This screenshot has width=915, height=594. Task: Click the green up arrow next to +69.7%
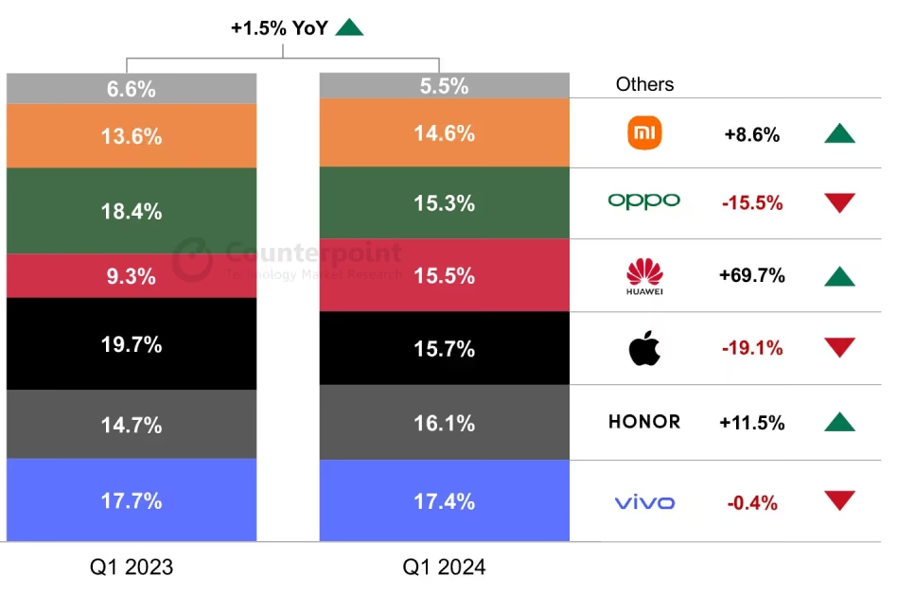point(839,276)
